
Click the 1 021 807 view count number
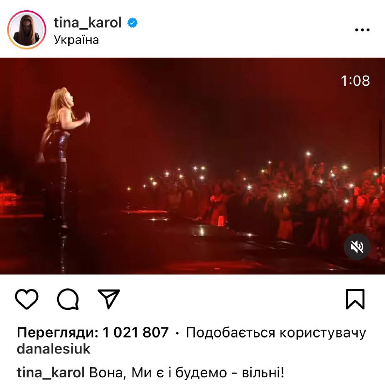(136, 332)
